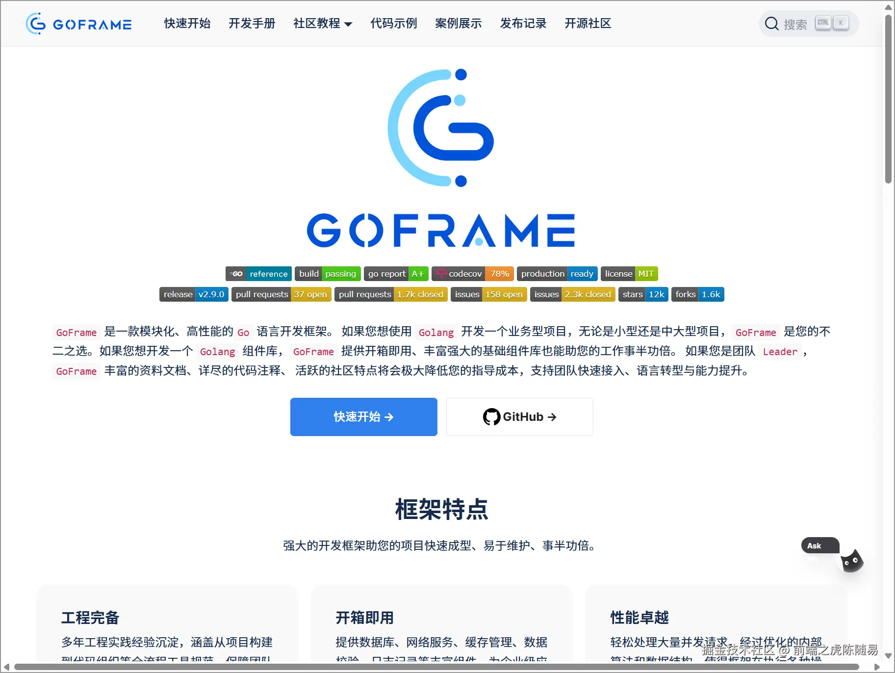The image size is (895, 673).
Task: Click the vertical scrollbar thumb
Action: click(x=888, y=99)
